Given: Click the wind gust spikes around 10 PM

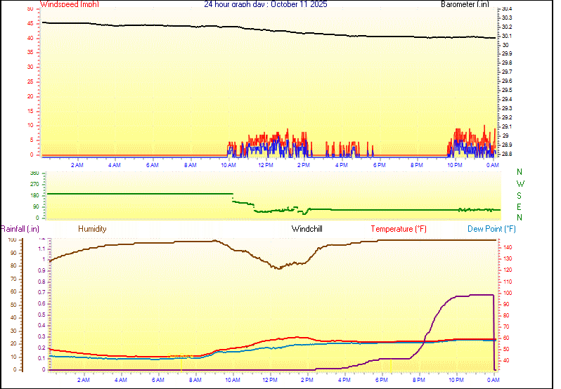Looking at the screenshot, I should tap(460, 137).
